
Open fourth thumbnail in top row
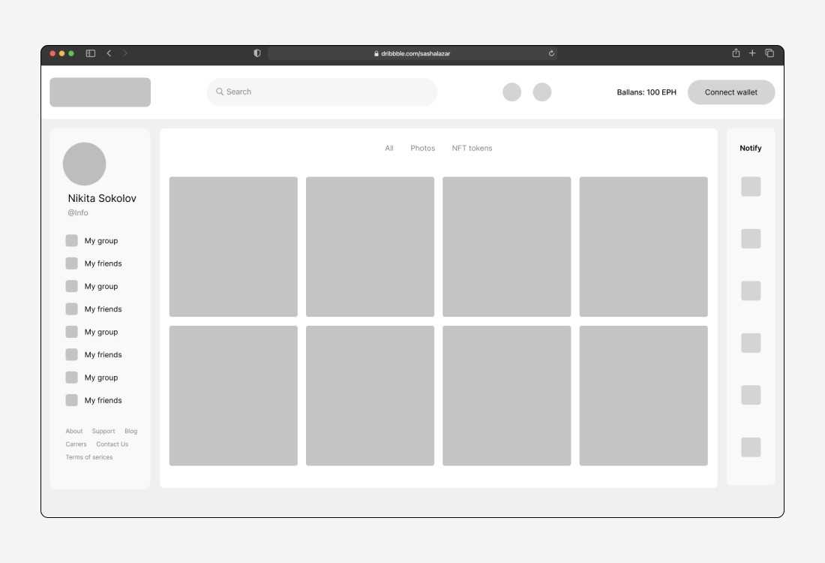[x=643, y=246]
